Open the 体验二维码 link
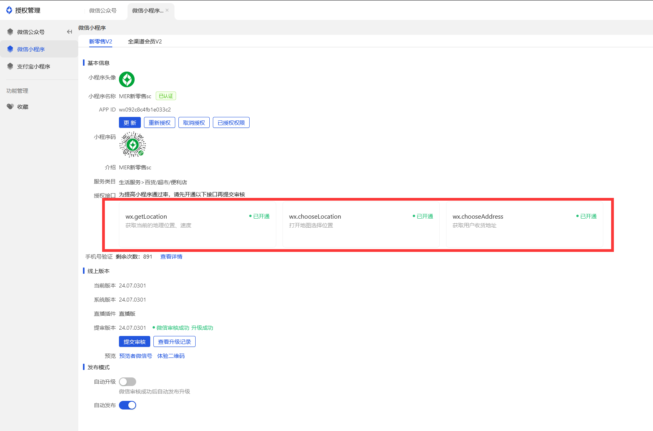The image size is (653, 431). [171, 356]
